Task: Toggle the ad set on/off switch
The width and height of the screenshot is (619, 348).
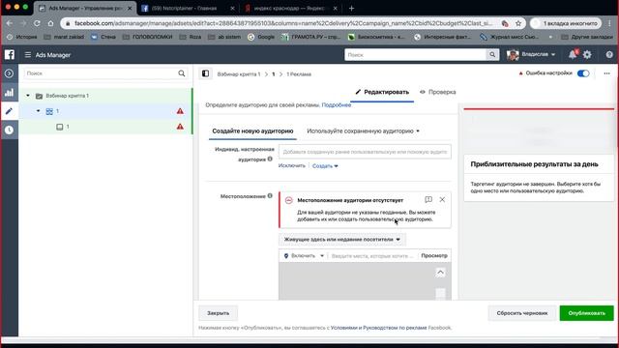Action: [583, 73]
